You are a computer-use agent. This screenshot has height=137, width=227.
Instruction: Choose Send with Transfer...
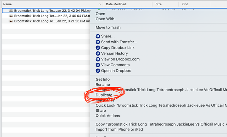(x=119, y=42)
